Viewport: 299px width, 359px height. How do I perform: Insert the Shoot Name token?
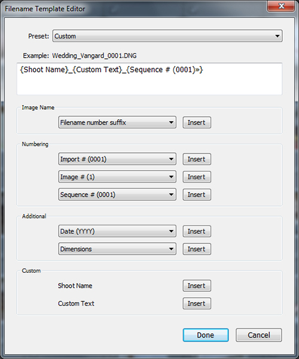click(x=197, y=286)
